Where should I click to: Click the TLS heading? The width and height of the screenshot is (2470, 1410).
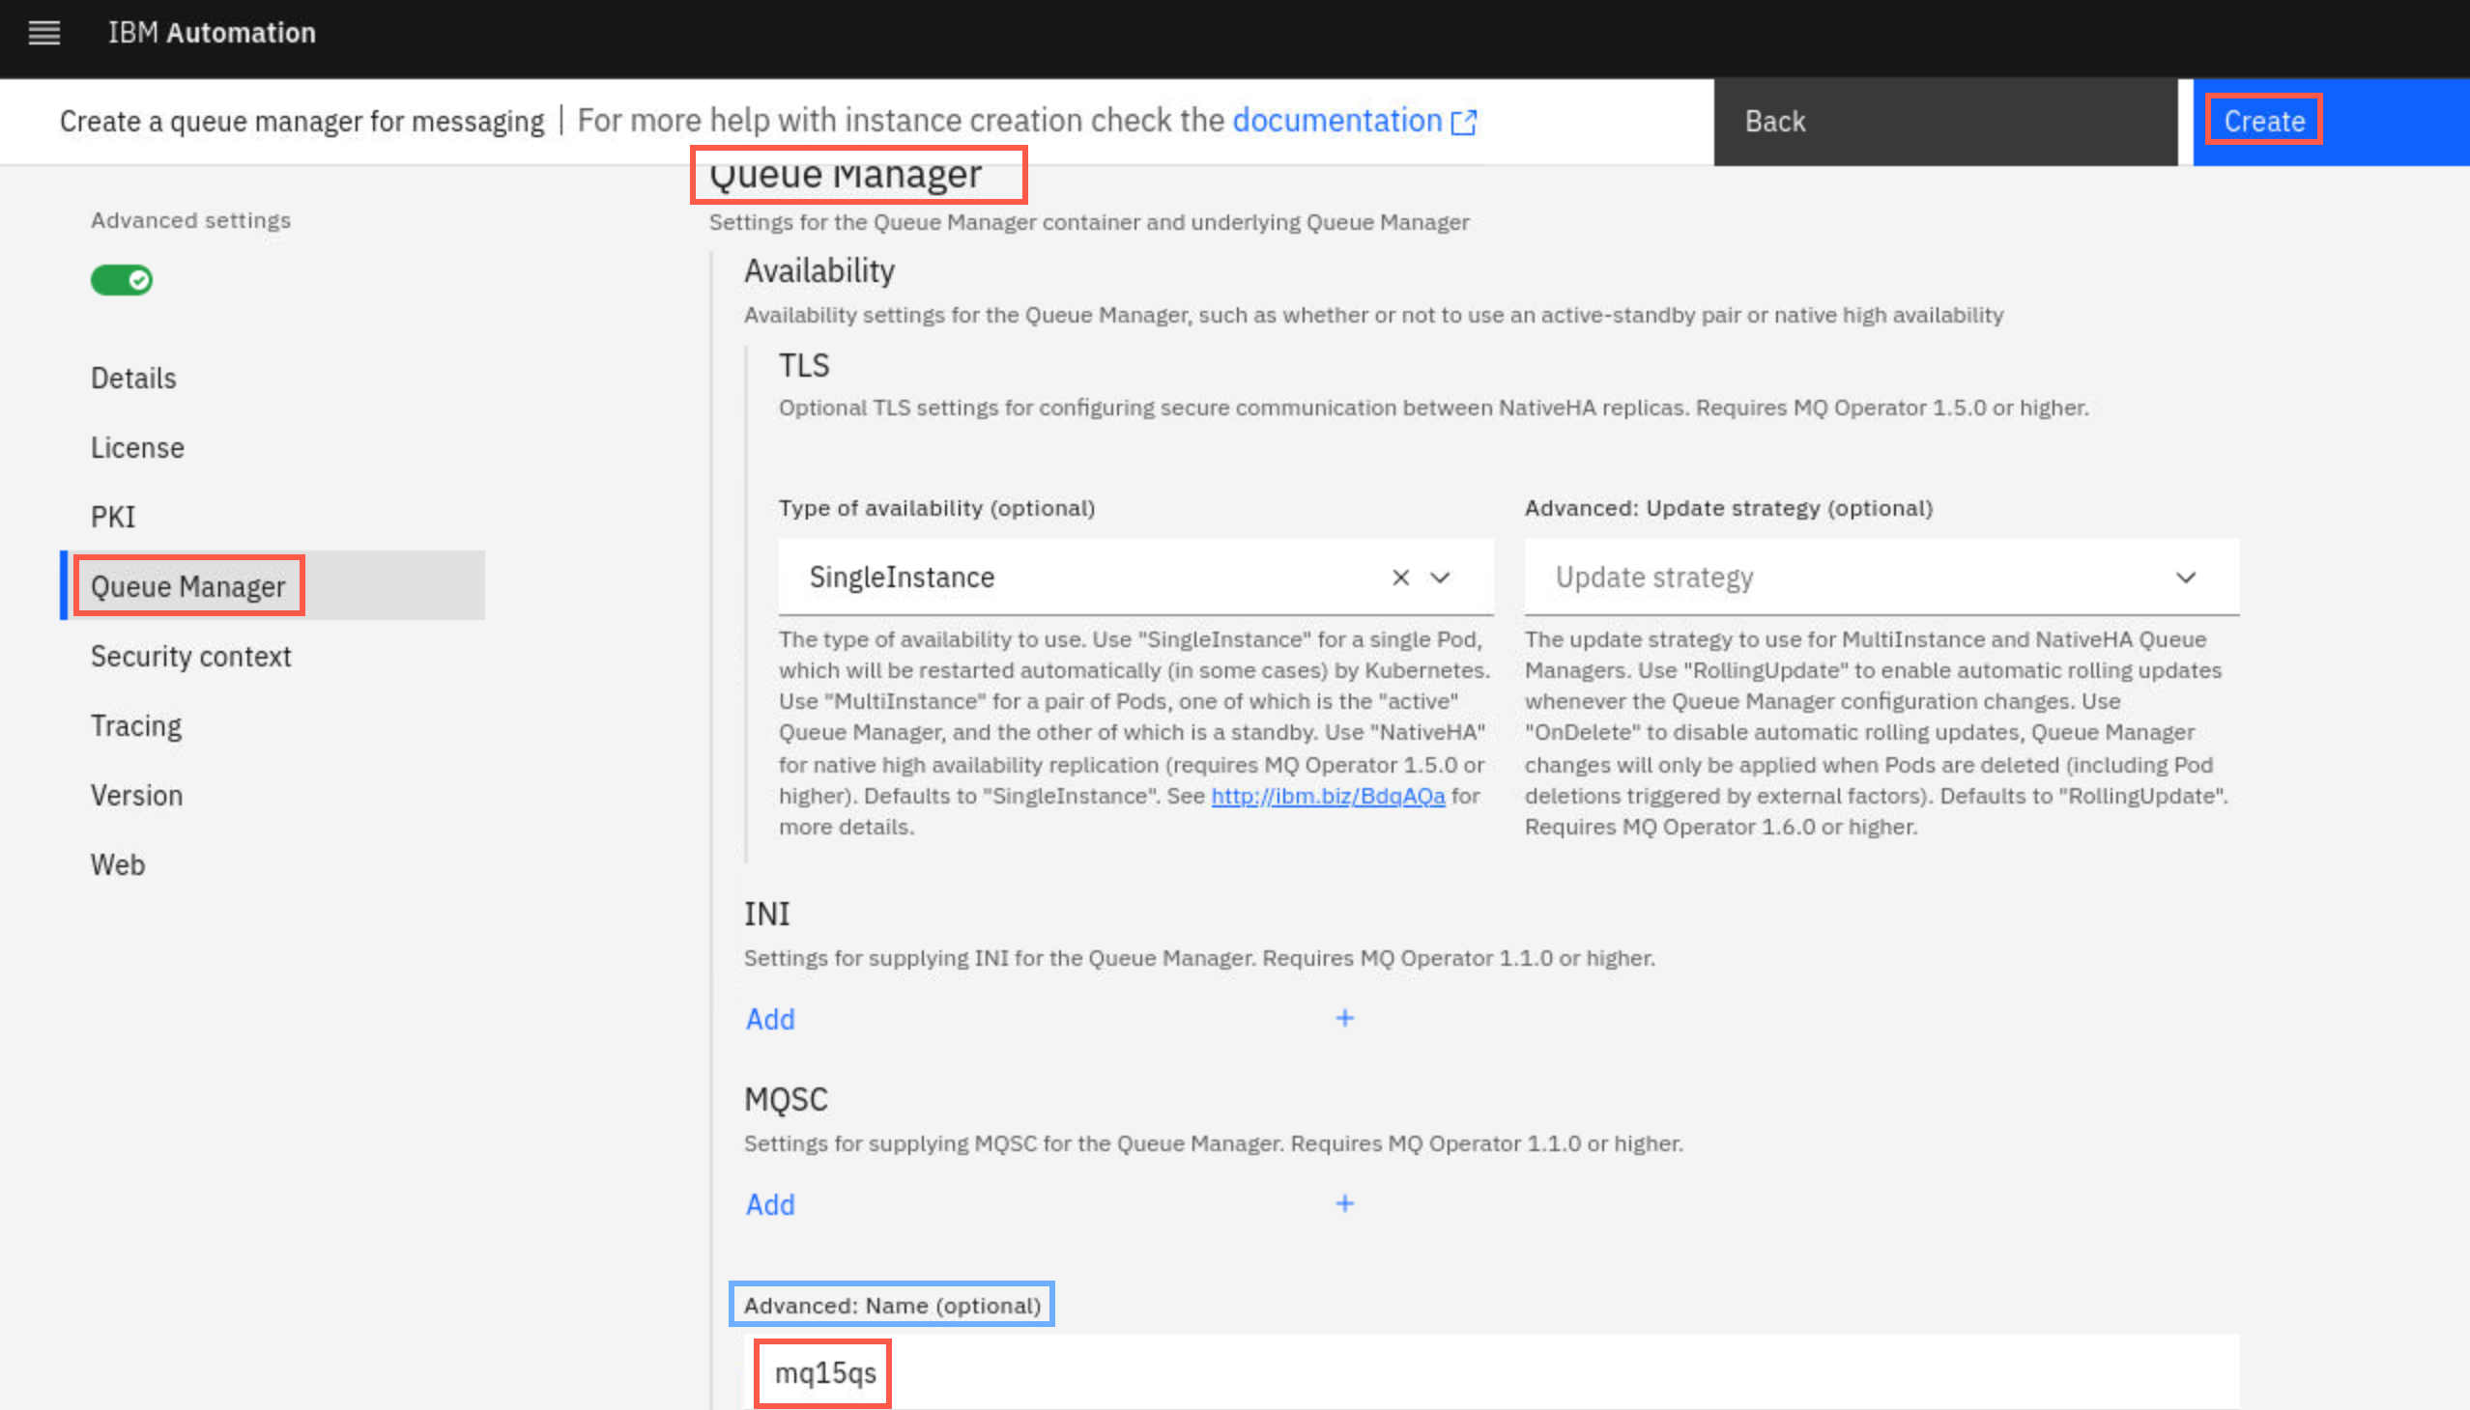[804, 365]
